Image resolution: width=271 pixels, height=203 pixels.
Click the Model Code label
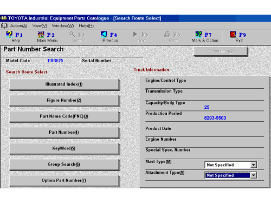coord(18,61)
